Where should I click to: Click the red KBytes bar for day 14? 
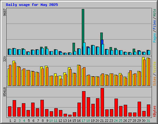coord(70,116)
